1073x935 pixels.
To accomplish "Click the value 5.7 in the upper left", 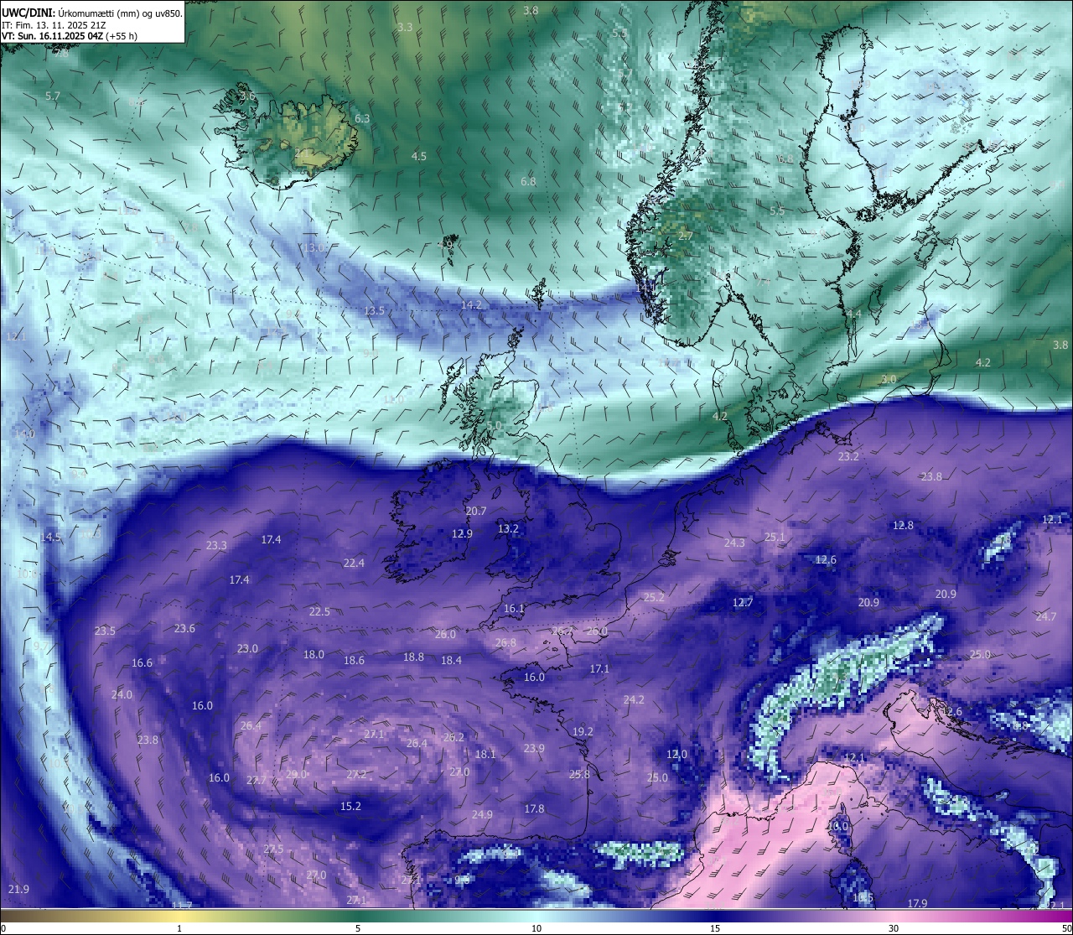I will (x=53, y=96).
